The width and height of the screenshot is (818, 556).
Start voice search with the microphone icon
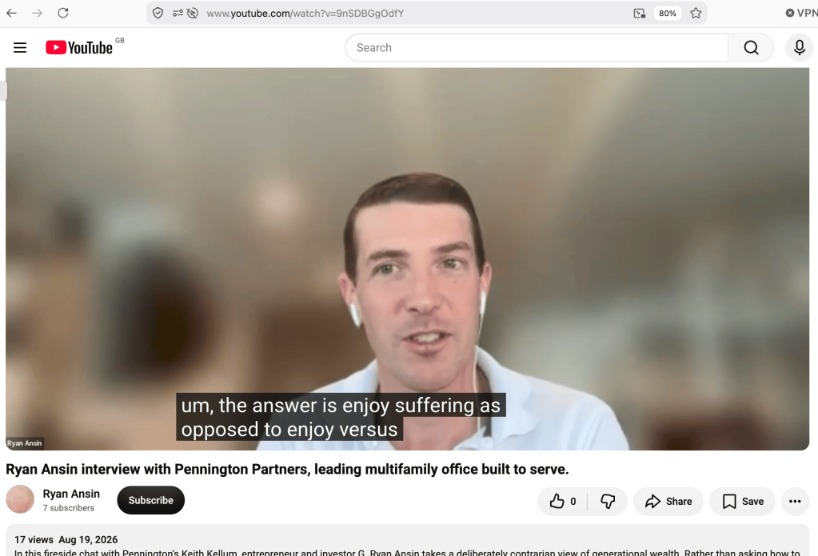[800, 47]
